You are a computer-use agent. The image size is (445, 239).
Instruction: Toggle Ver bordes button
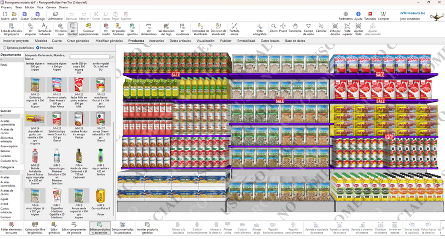coord(73,30)
